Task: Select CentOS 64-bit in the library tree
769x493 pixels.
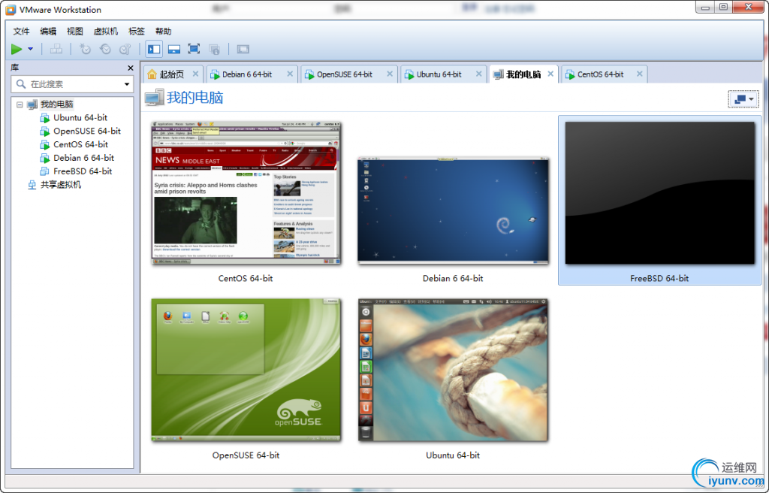Action: 80,144
